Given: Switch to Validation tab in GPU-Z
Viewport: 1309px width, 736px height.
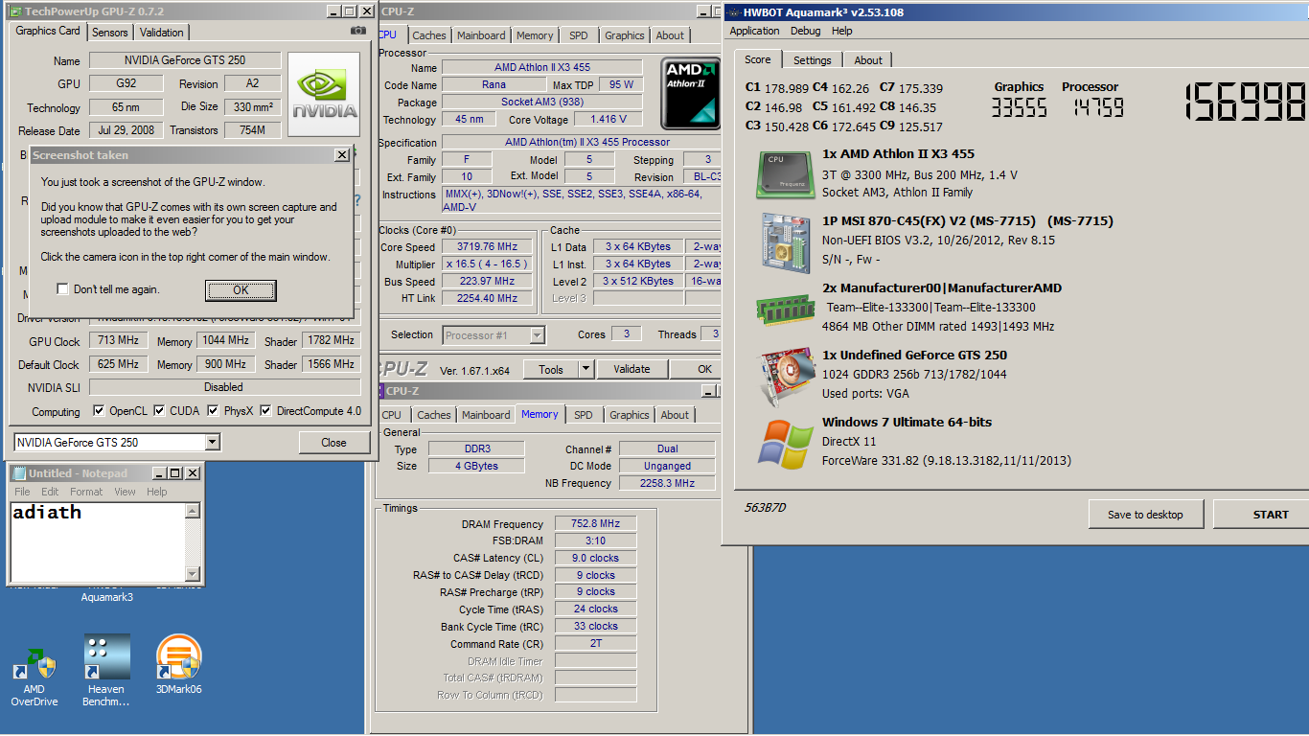Looking at the screenshot, I should click(161, 33).
